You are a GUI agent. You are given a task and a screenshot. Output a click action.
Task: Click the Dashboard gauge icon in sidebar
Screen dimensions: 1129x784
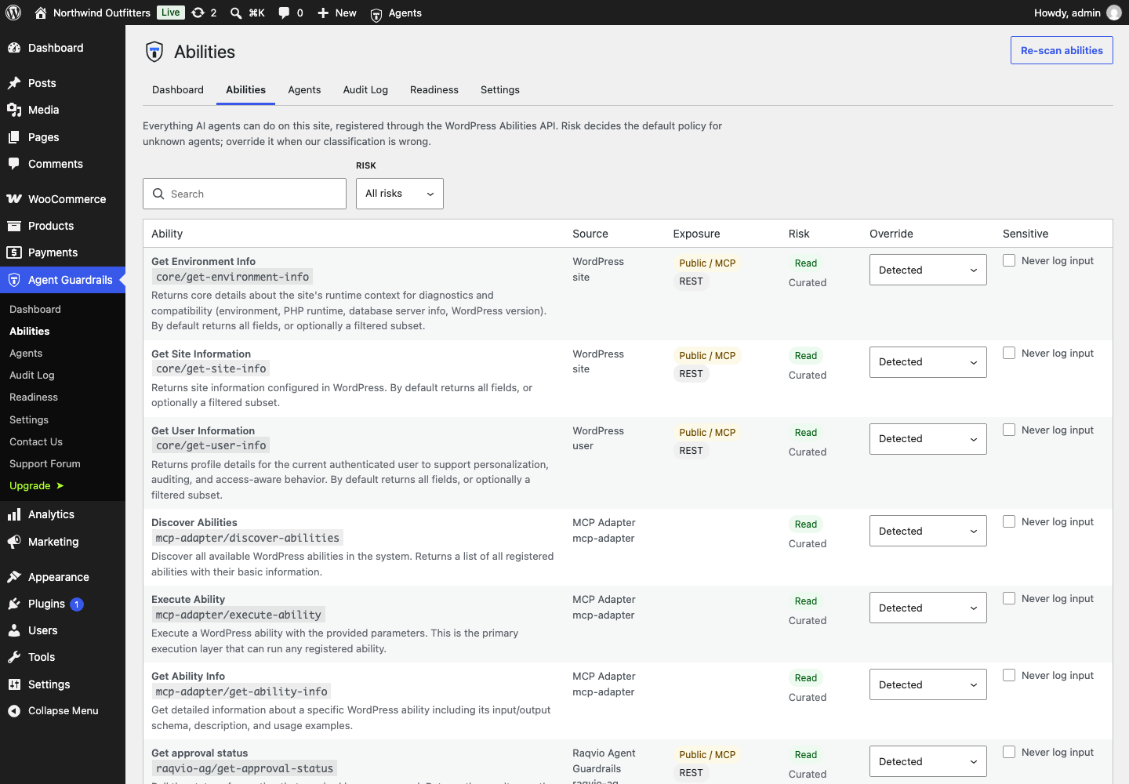[x=14, y=48]
